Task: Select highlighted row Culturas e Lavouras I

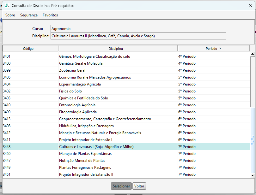Action: 126,147
